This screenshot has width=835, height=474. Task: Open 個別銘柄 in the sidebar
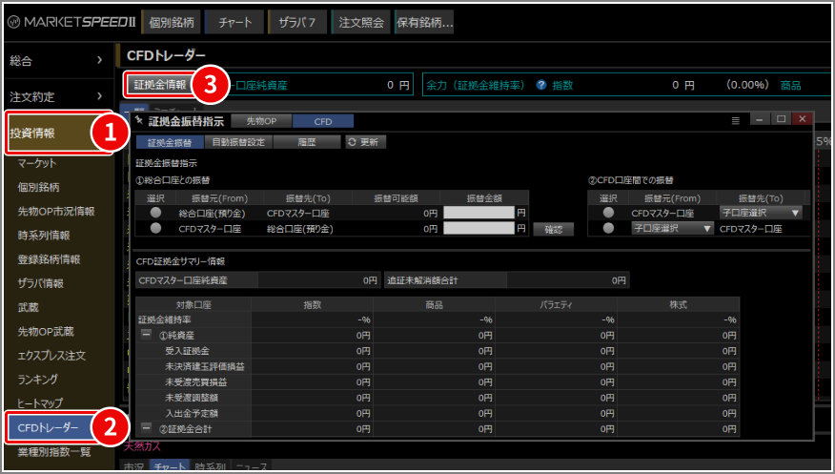(x=38, y=187)
